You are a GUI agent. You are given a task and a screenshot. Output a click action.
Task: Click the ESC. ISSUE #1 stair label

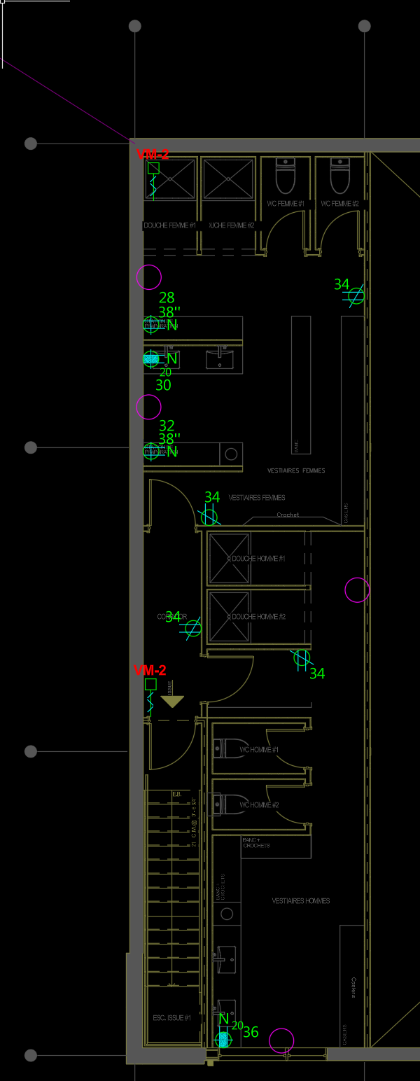[x=172, y=1018]
